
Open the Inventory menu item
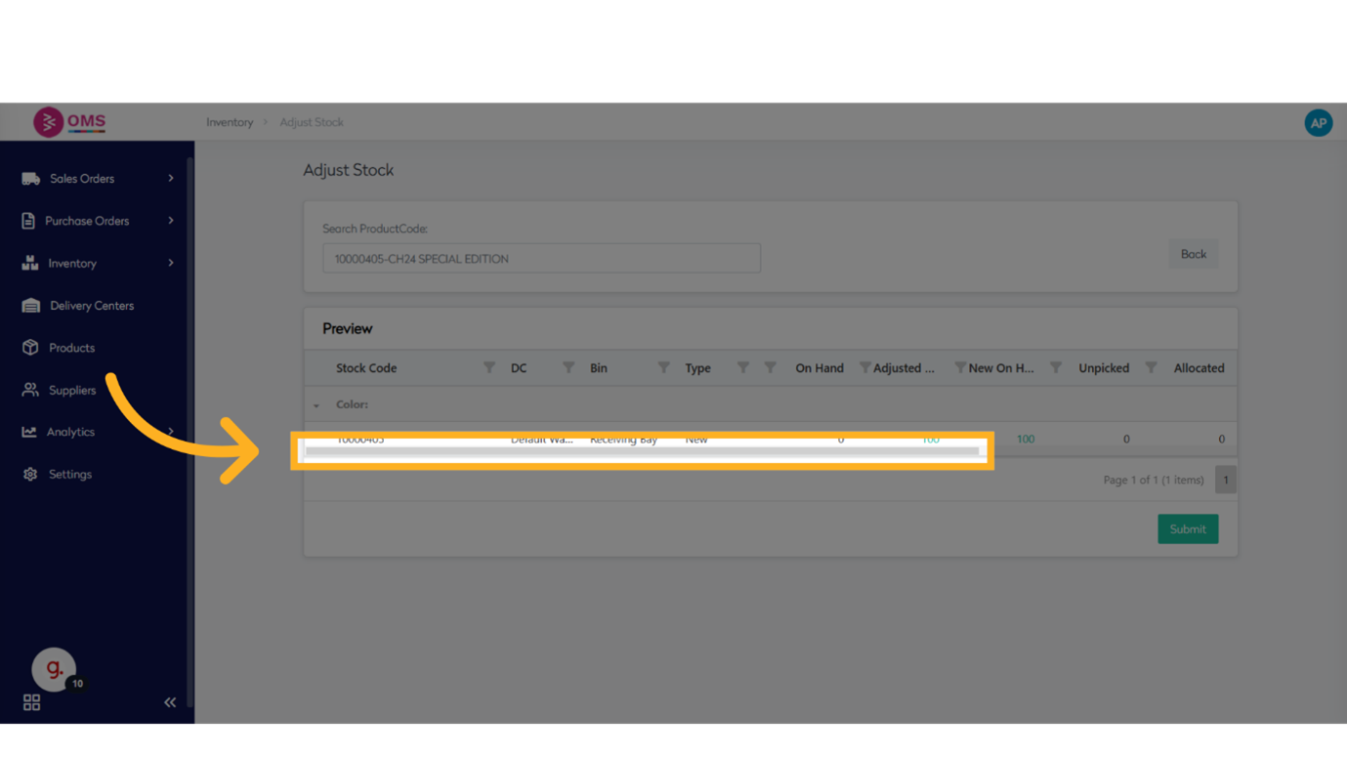point(72,264)
